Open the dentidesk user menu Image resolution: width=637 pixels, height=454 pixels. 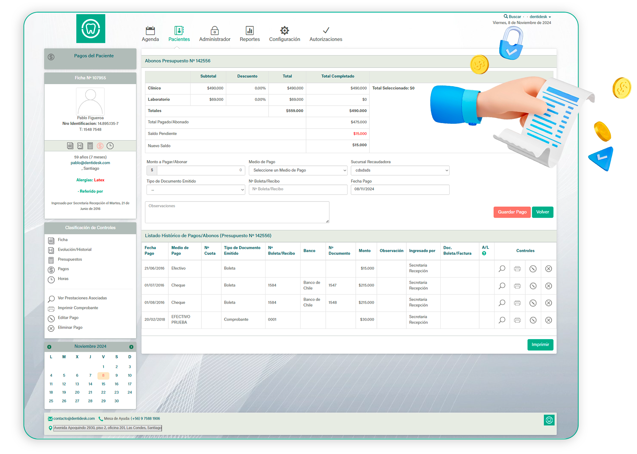(x=540, y=17)
